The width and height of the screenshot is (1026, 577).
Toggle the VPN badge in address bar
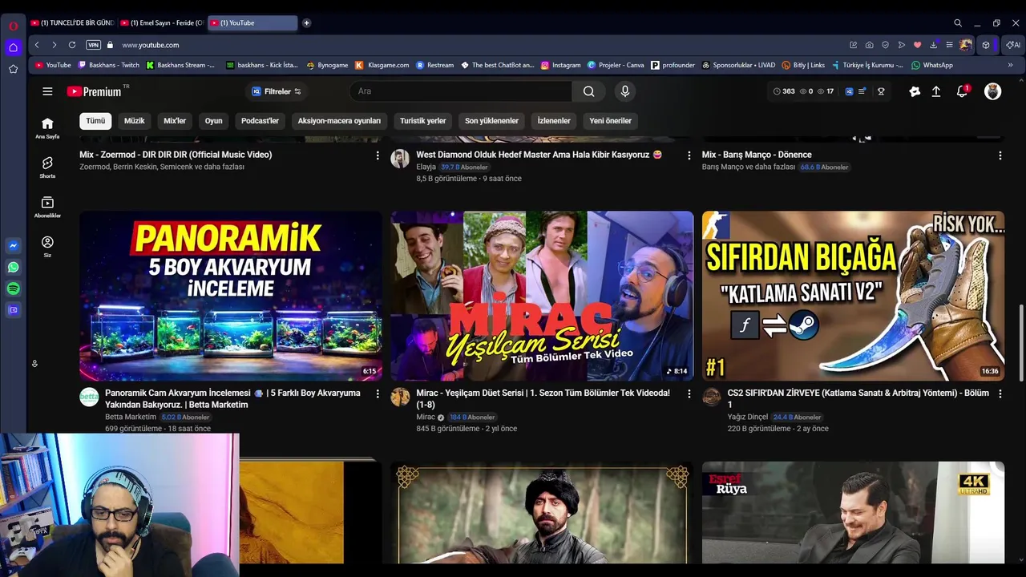[93, 45]
